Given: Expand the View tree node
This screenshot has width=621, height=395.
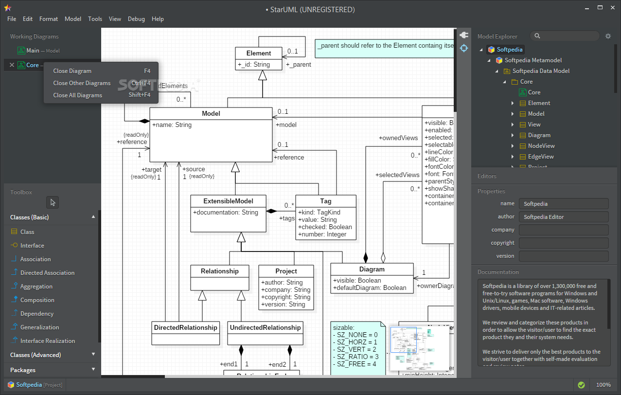Looking at the screenshot, I should coord(513,125).
